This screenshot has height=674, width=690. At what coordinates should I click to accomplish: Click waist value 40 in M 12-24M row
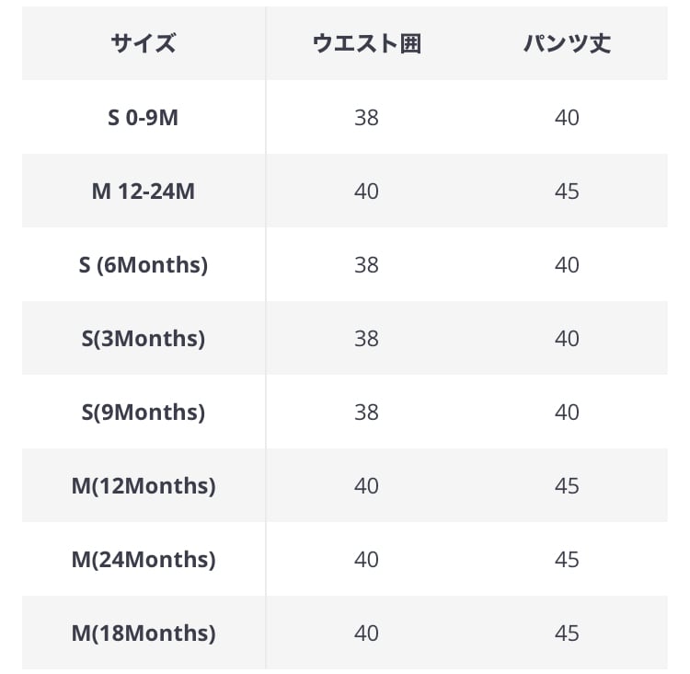[x=366, y=192]
